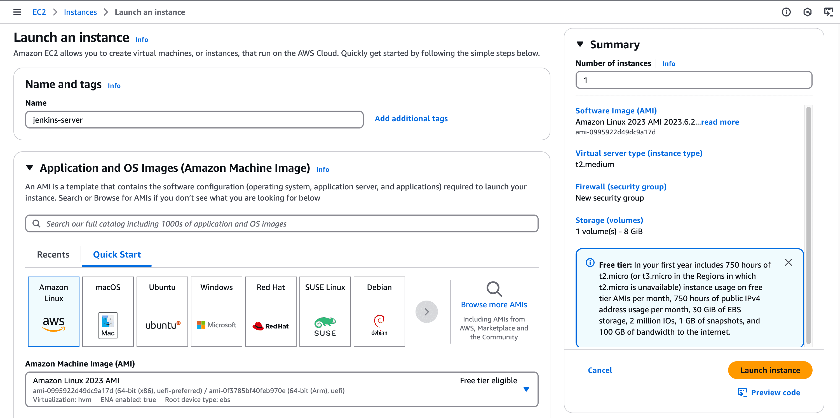Open the CloudShell icon in top bar
The image size is (840, 419).
(x=828, y=12)
